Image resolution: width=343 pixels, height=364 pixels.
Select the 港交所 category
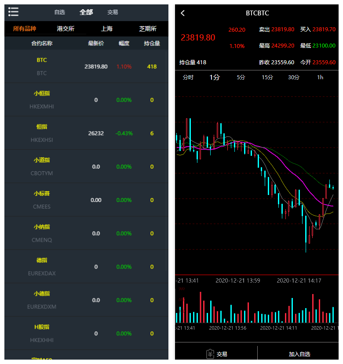click(66, 29)
